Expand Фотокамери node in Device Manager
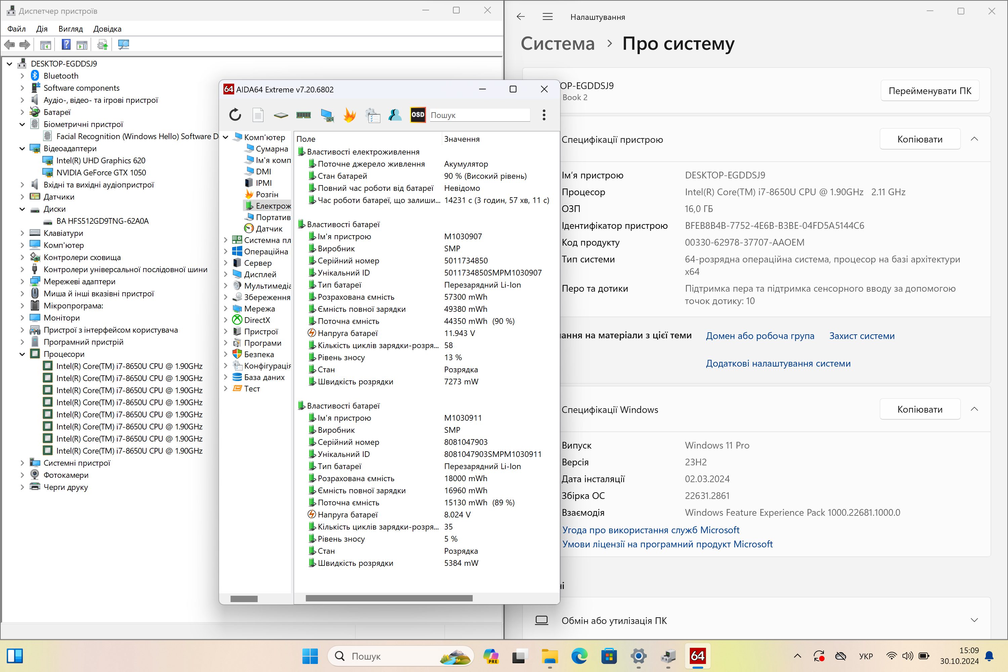 coord(22,475)
